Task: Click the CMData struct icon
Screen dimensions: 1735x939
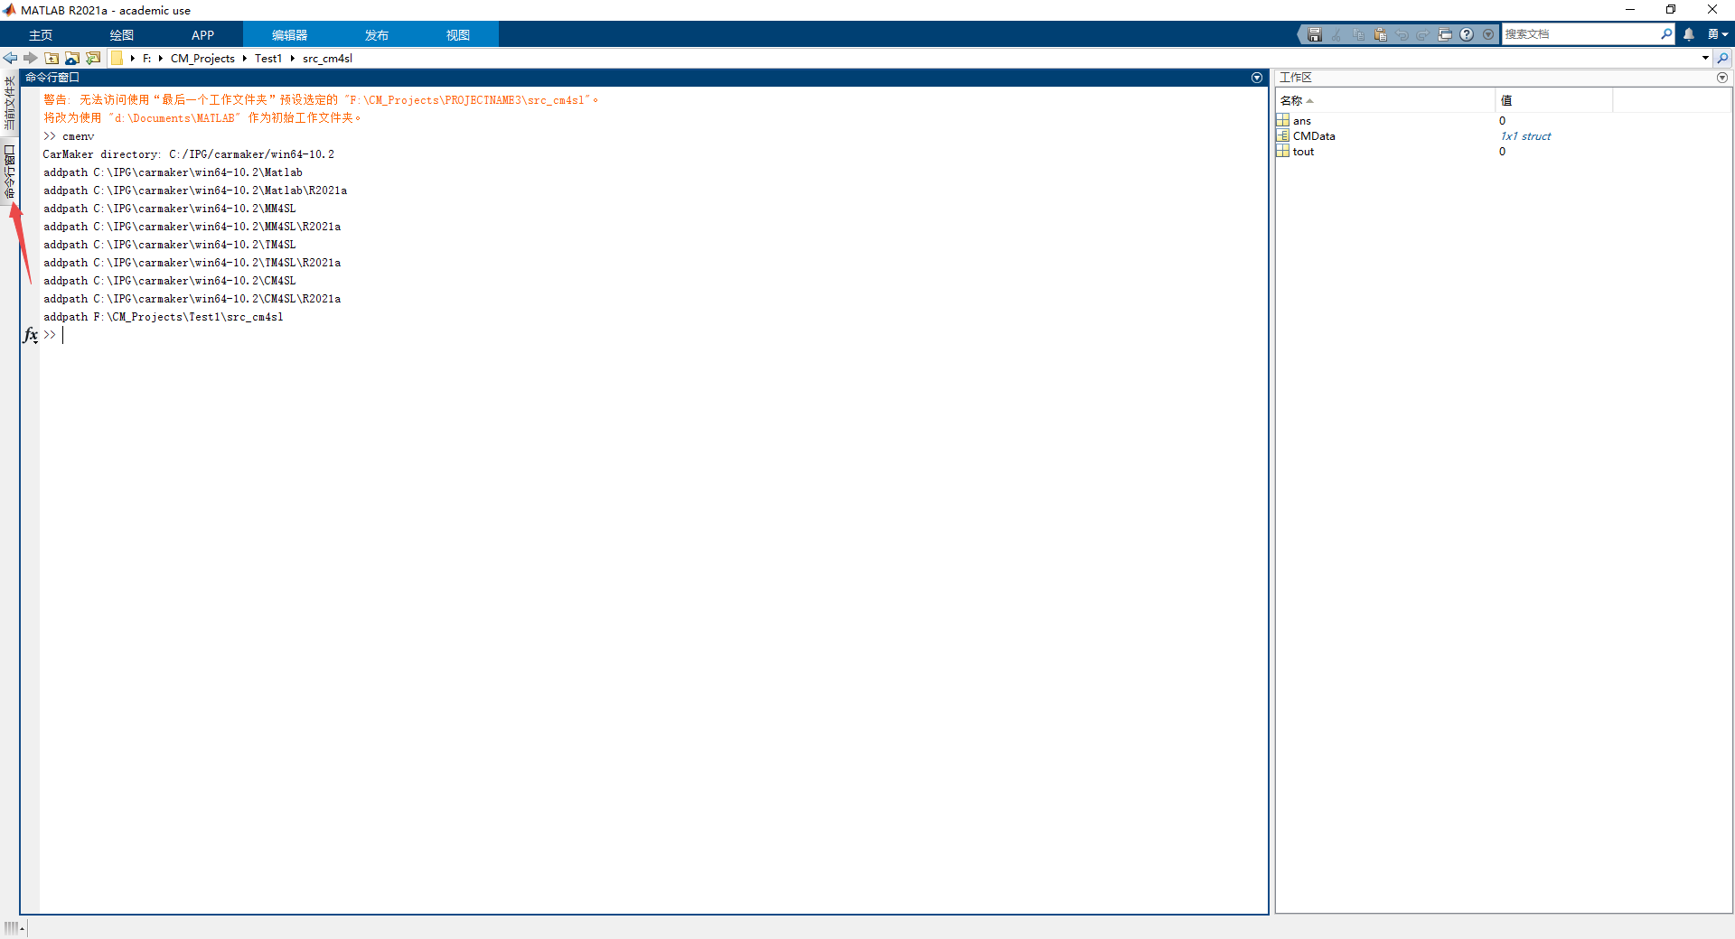Action: point(1283,136)
